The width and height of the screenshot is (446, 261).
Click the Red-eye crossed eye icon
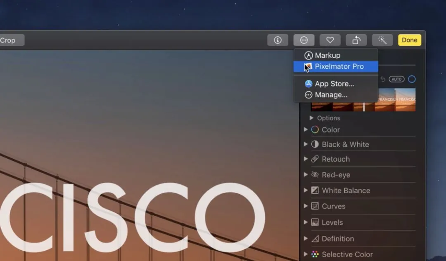315,175
